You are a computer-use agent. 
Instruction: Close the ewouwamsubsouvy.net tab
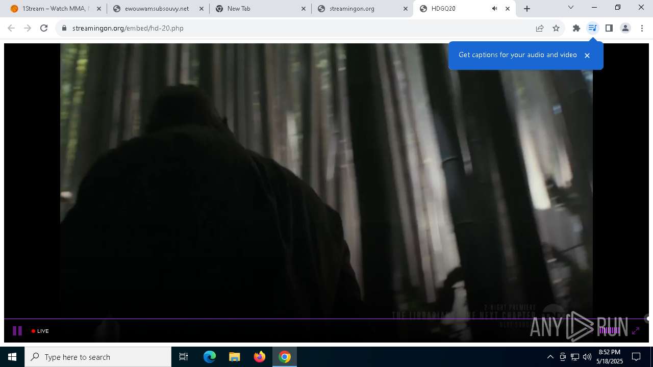[202, 9]
